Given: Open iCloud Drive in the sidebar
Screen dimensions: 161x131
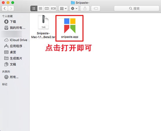Looking at the screenshot, I should [16, 40].
